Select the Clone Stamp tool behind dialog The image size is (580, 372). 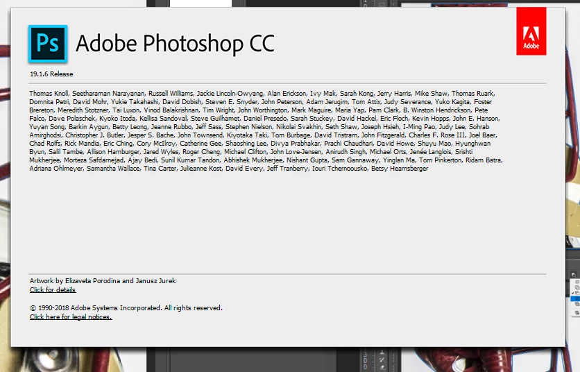(x=382, y=352)
